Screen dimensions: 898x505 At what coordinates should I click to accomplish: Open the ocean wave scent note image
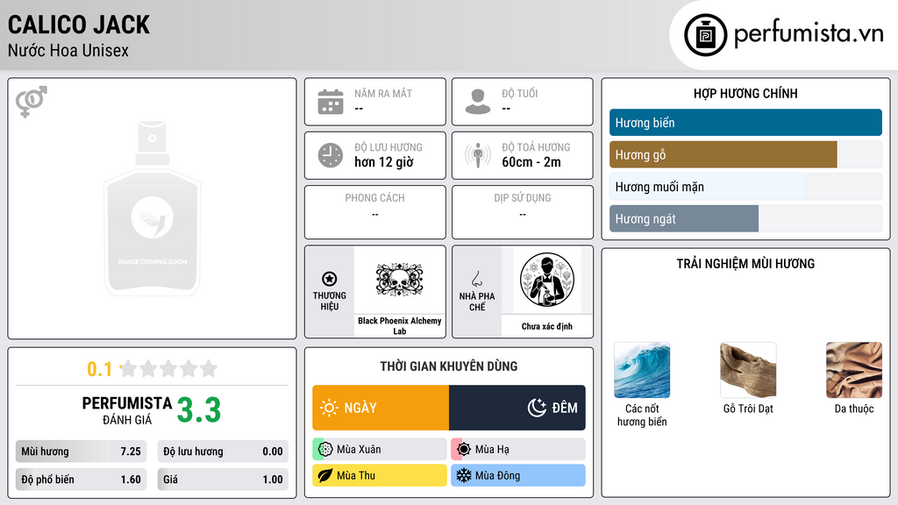click(x=642, y=370)
